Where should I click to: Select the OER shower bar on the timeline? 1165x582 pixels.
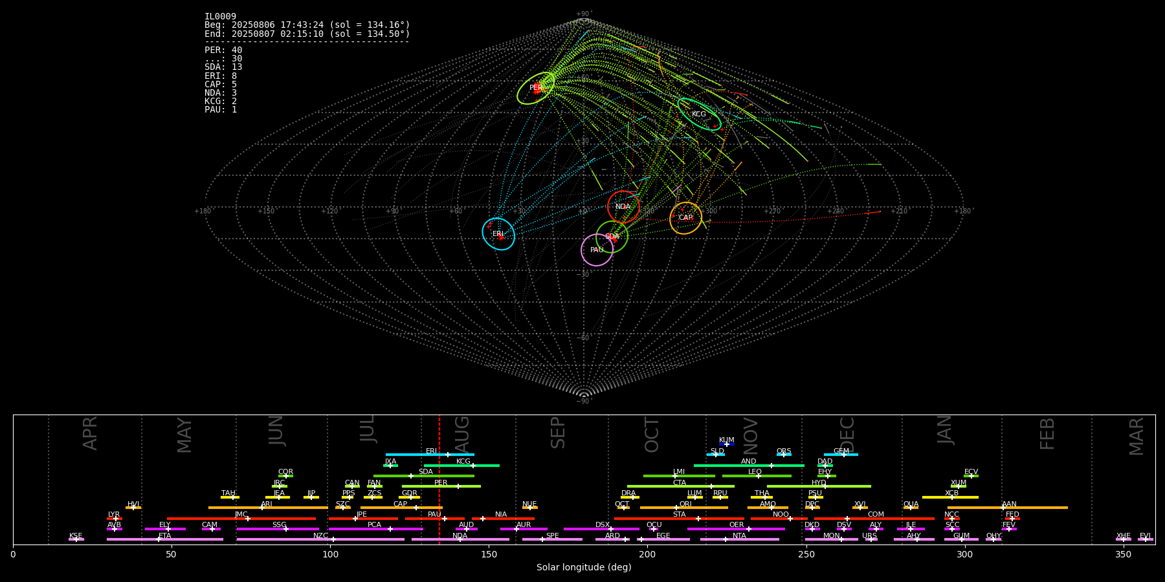[x=736, y=529]
